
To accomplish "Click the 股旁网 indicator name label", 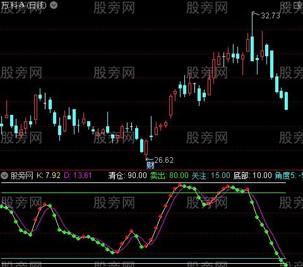I will coord(22,175).
